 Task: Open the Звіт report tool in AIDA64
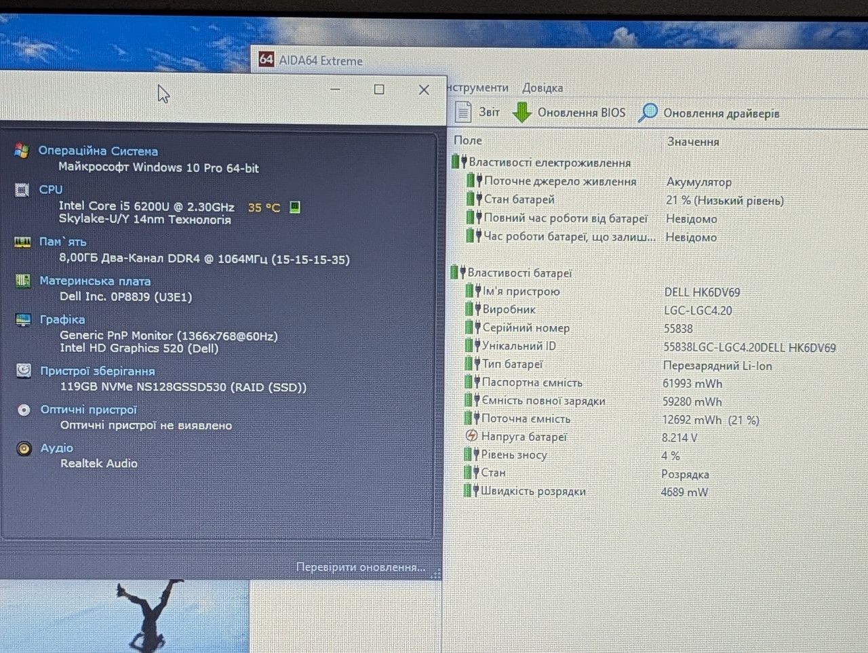(477, 112)
